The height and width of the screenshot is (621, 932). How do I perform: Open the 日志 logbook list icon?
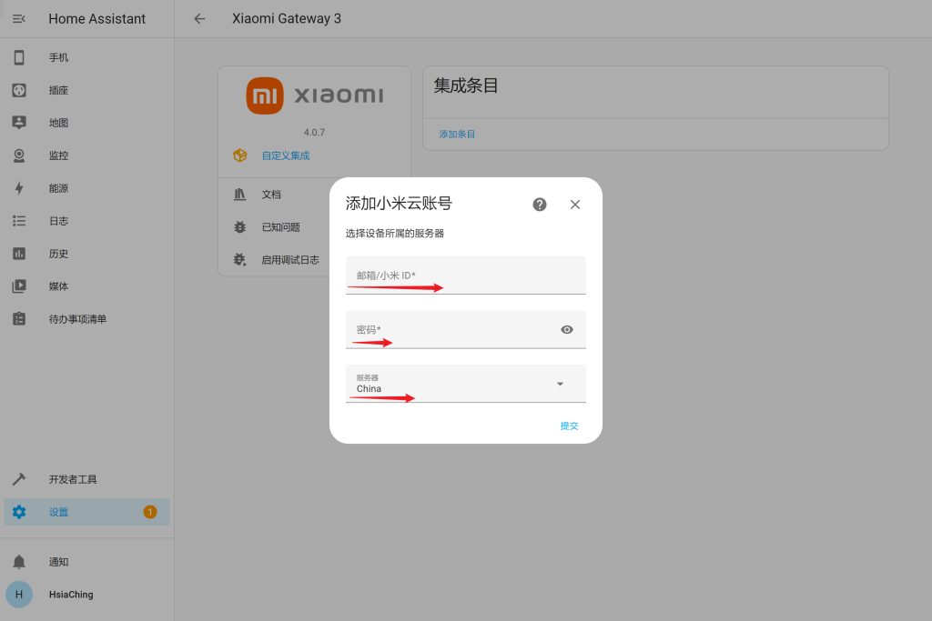(19, 221)
